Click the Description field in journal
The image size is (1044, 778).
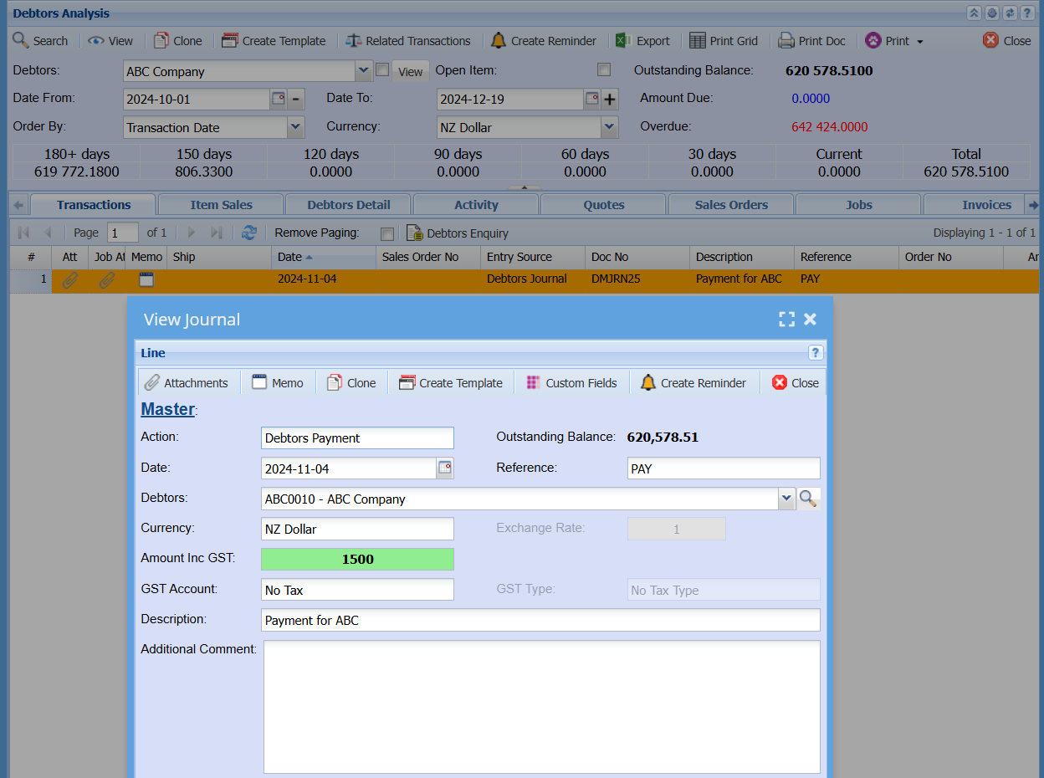tap(540, 620)
